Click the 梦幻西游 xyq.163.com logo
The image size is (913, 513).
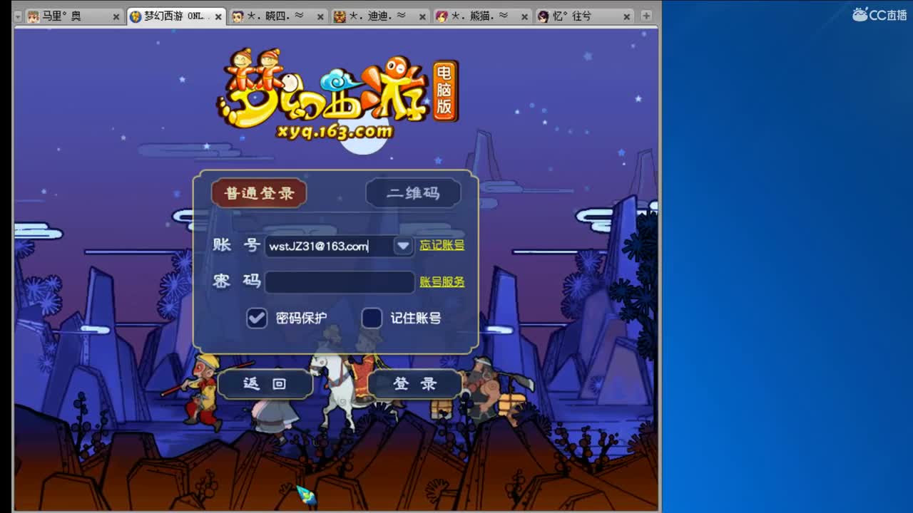tap(337, 95)
